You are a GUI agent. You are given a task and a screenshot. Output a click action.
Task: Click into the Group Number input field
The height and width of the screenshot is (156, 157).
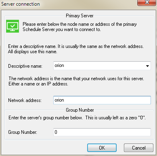pyautogui.click(x=102, y=132)
